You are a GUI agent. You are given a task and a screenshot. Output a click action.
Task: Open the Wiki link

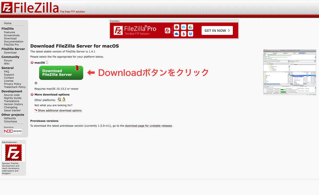(x=7, y=64)
